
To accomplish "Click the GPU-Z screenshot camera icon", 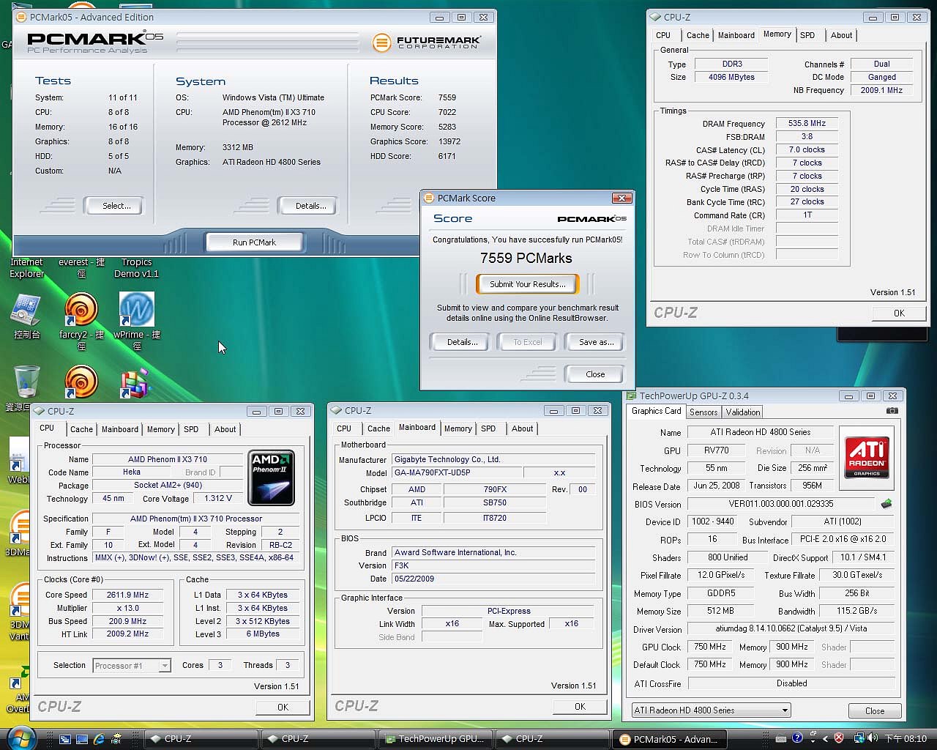I will (892, 411).
